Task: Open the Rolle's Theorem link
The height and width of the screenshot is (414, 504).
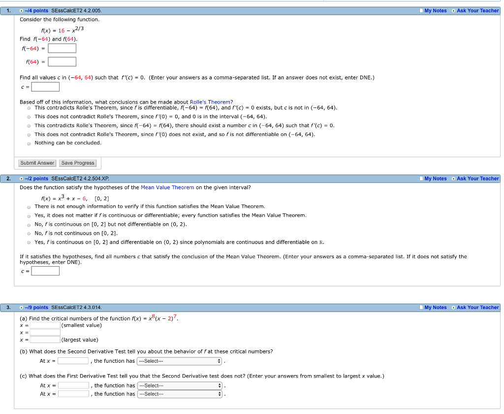Action: coord(210,102)
